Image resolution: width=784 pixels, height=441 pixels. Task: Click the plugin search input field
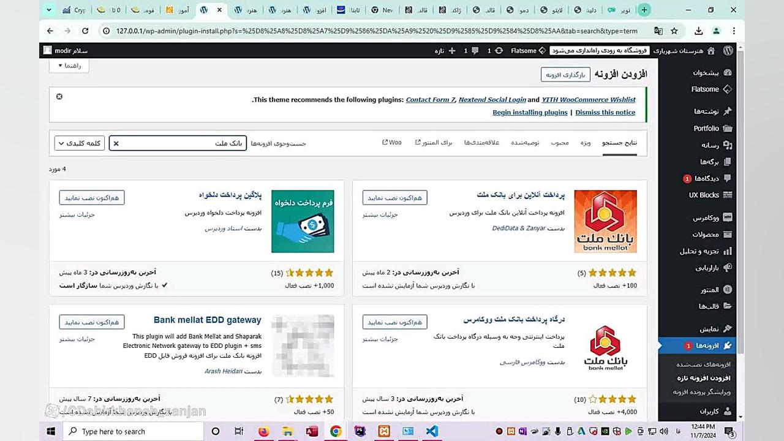pyautogui.click(x=178, y=143)
